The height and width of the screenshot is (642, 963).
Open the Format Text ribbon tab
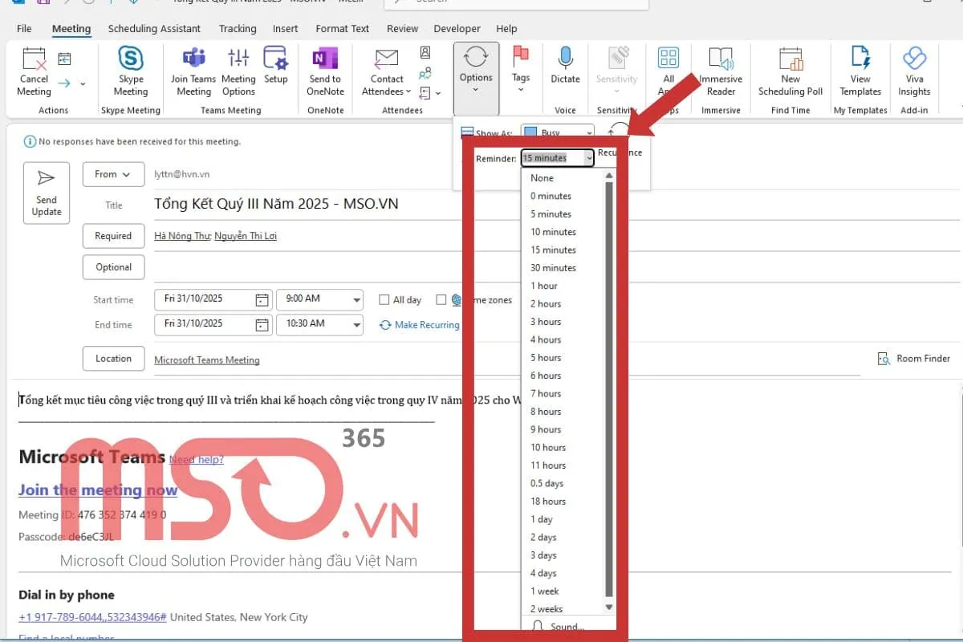[342, 28]
